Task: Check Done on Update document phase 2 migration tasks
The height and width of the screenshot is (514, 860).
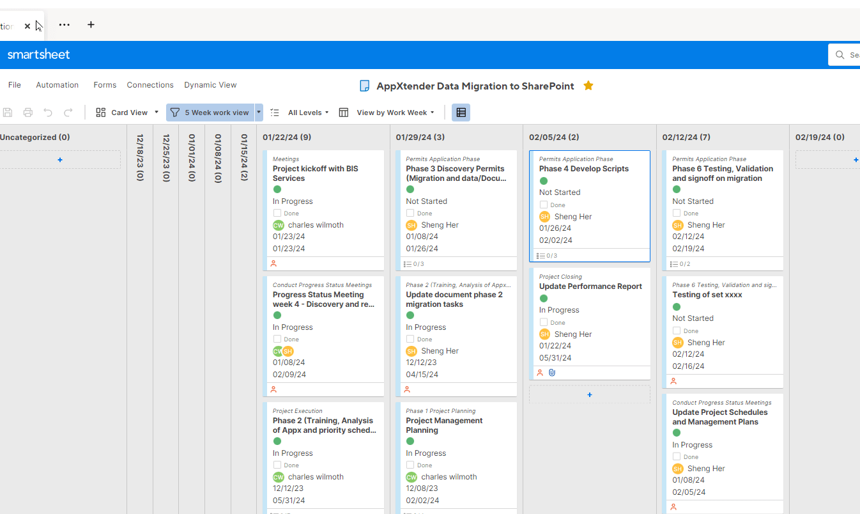Action: [410, 339]
